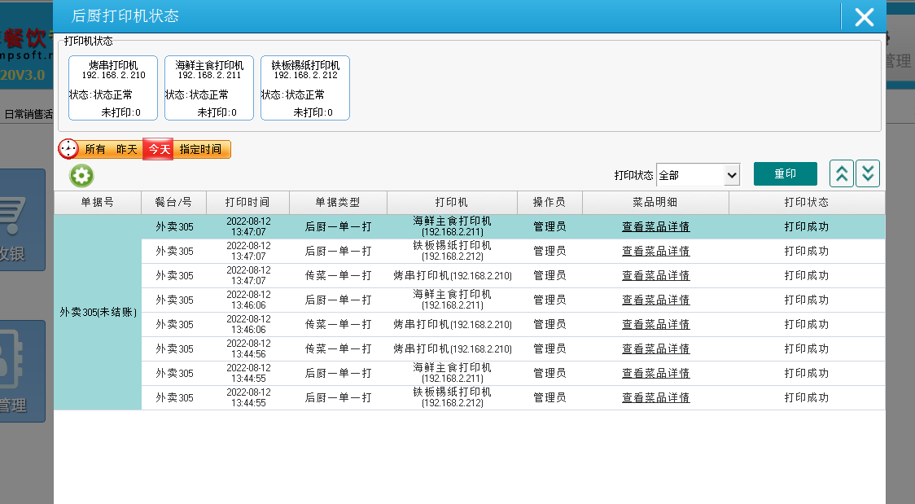Viewport: 915px width, 504px height.
Task: Select the 今天 date filter
Action: pyautogui.click(x=159, y=150)
